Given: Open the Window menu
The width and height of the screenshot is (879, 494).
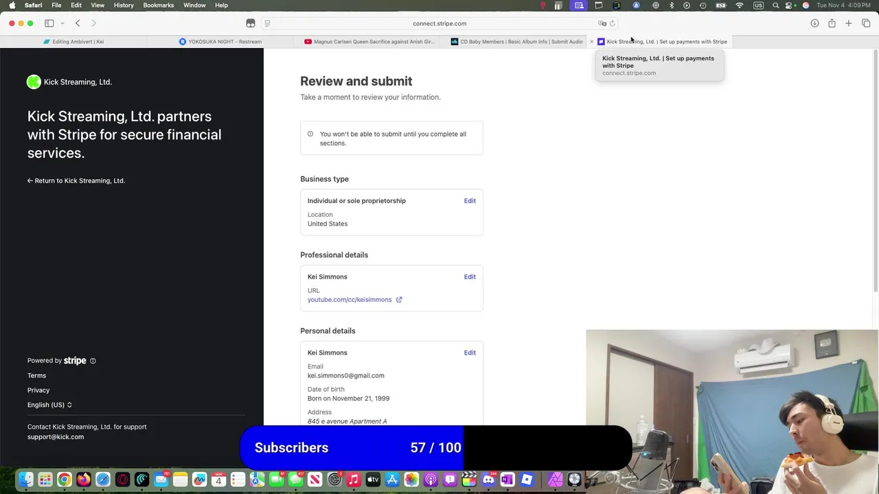Looking at the screenshot, I should (x=194, y=5).
